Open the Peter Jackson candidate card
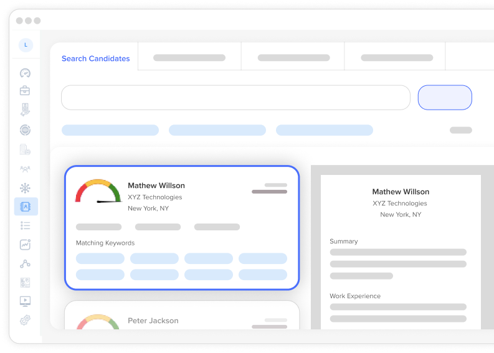Image resolution: width=494 pixels, height=353 pixels. tap(182, 315)
